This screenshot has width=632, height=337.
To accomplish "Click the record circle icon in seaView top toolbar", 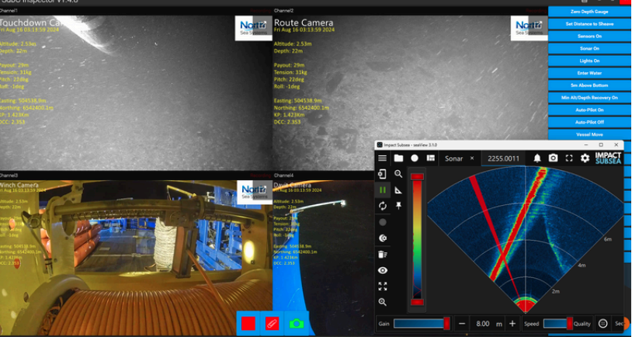I will [x=415, y=158].
